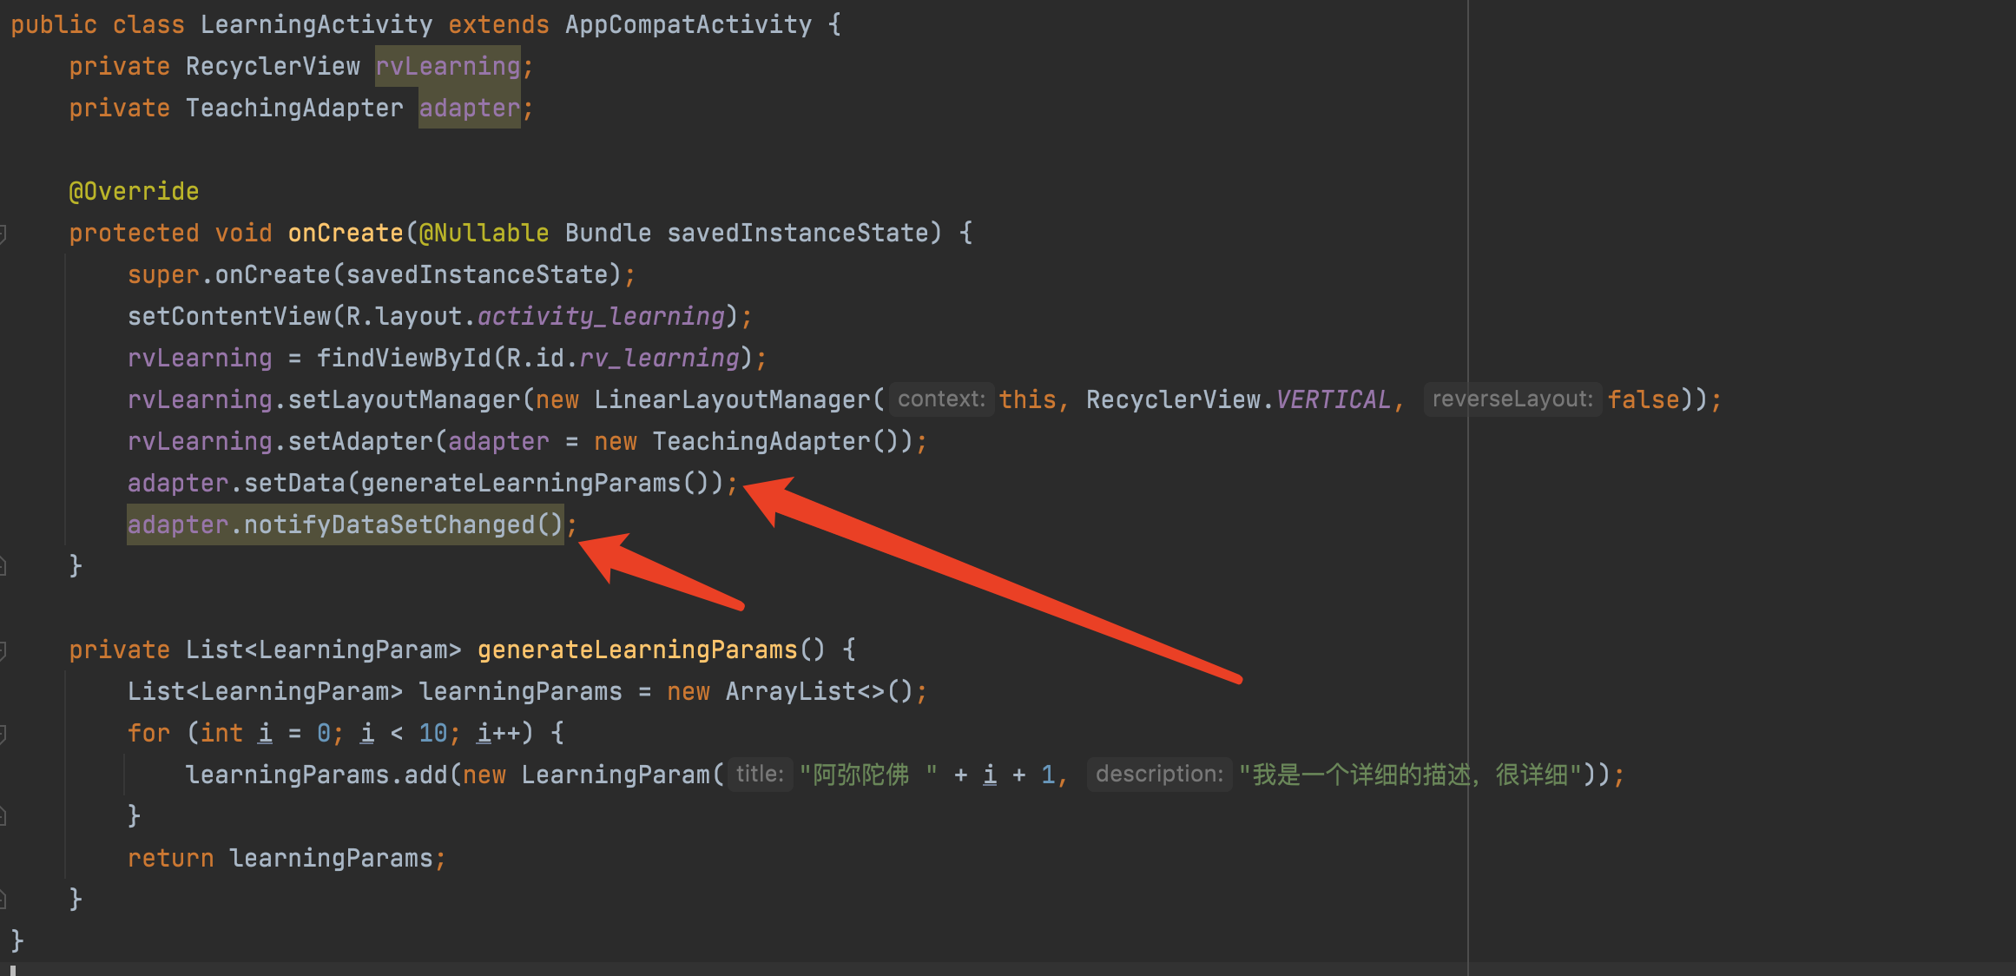The width and height of the screenshot is (2016, 976).
Task: Place cursor on notifyDataSetChanged call
Action: (x=389, y=524)
